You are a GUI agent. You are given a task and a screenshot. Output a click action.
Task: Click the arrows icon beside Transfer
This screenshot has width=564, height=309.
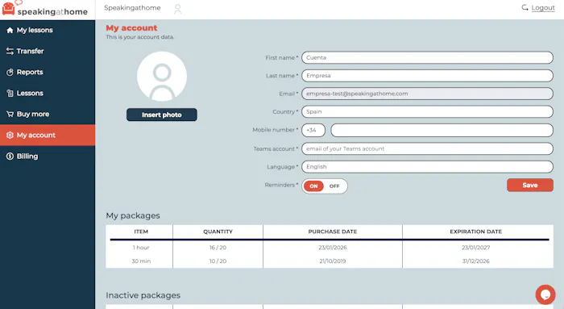click(x=10, y=51)
